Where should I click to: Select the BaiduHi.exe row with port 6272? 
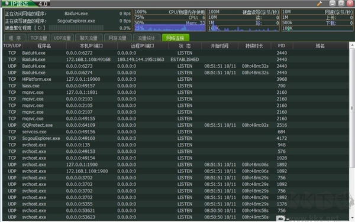pos(176,53)
